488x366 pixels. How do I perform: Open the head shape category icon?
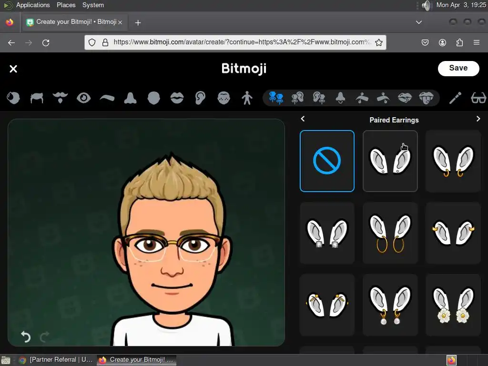pos(153,98)
